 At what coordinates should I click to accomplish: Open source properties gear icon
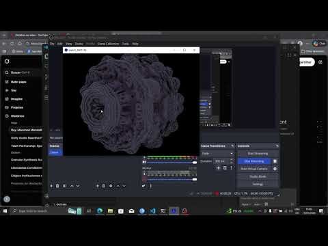111,186
